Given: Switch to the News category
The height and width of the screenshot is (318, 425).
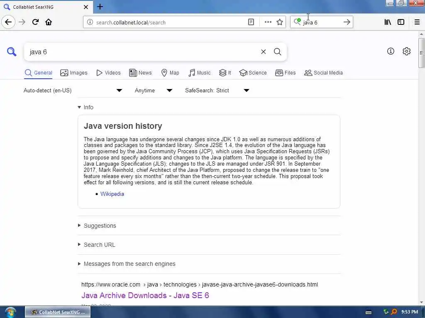Looking at the screenshot, I should click(x=140, y=73).
